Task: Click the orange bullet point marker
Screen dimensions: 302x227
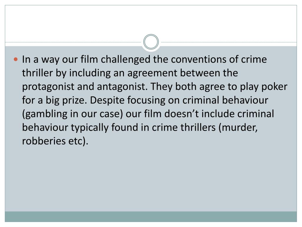Action: pos(16,59)
